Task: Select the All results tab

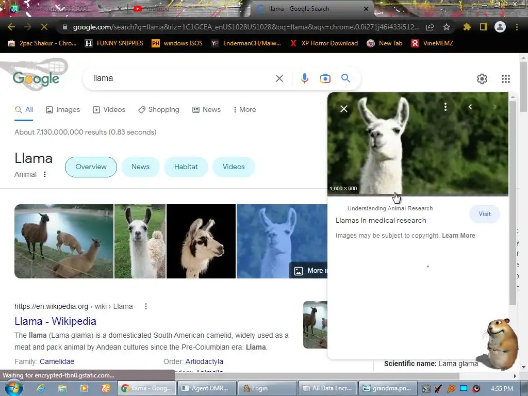Action: click(x=24, y=110)
